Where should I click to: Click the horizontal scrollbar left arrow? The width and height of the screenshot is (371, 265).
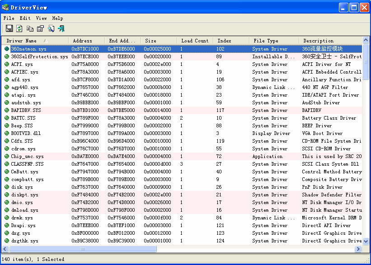pos(5,249)
